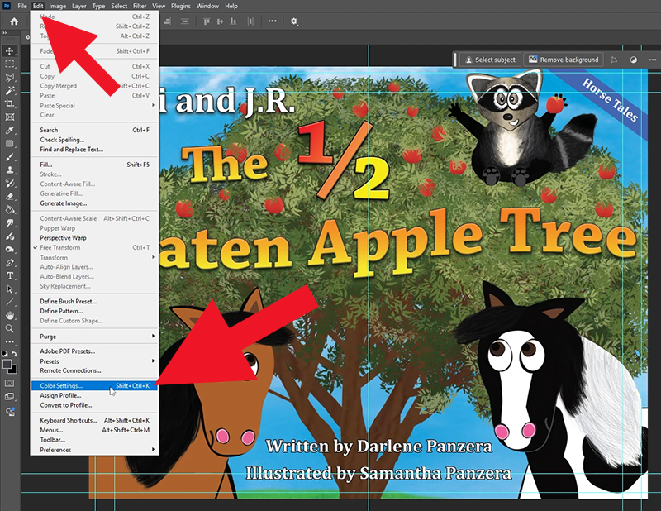Open the Change Screen Mode button
Image resolution: width=661 pixels, height=511 pixels.
click(x=9, y=397)
